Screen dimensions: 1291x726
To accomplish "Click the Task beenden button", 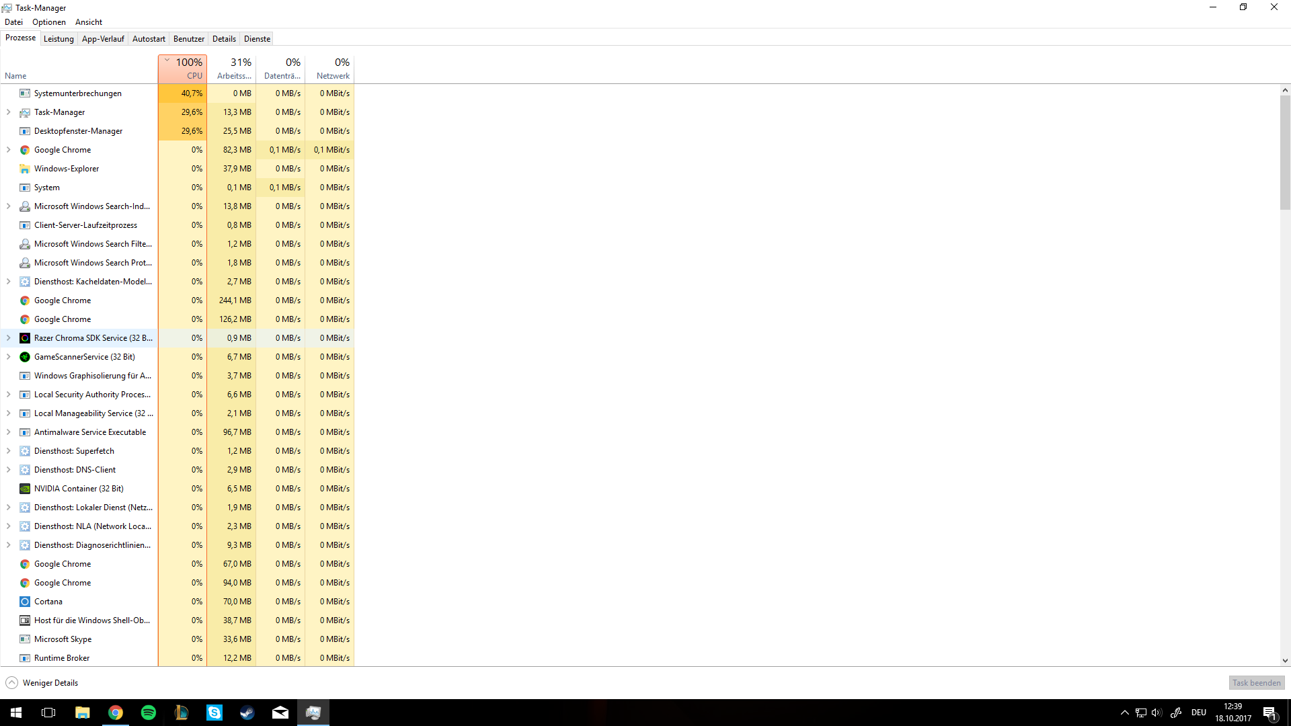I will tap(1256, 683).
